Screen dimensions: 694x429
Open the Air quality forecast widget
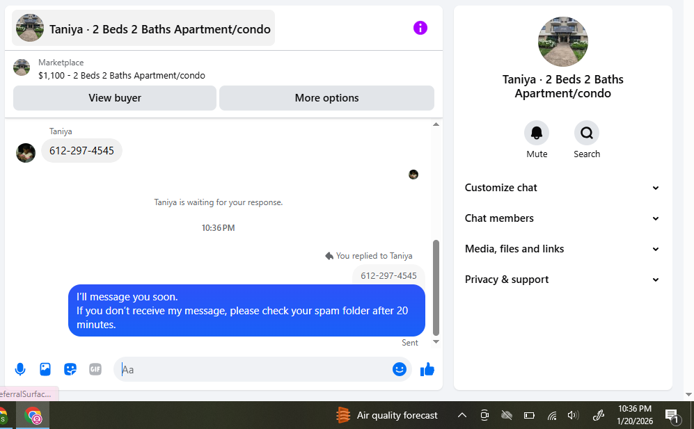(386, 415)
